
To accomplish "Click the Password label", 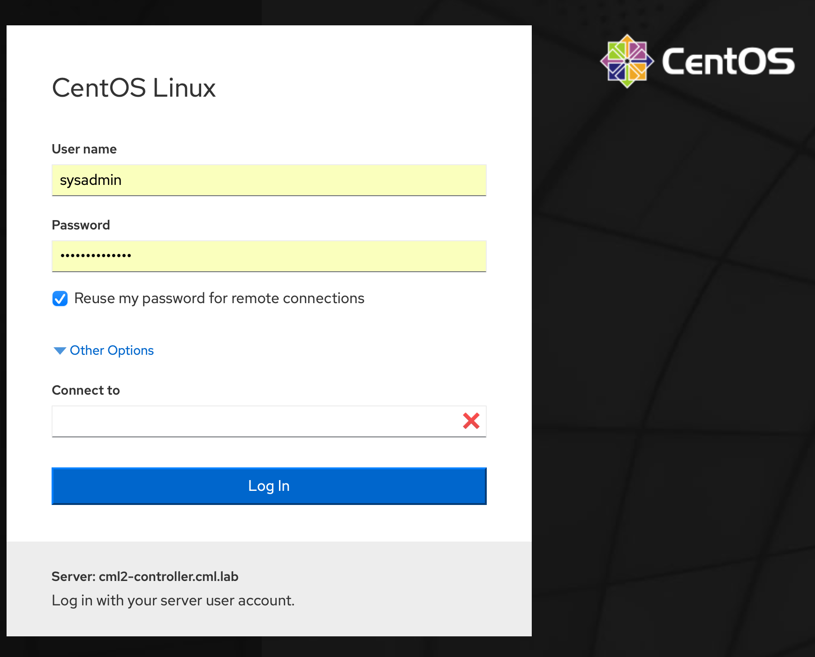I will (x=81, y=225).
